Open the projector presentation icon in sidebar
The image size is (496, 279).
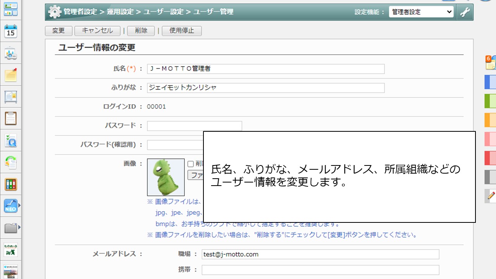(x=10, y=54)
